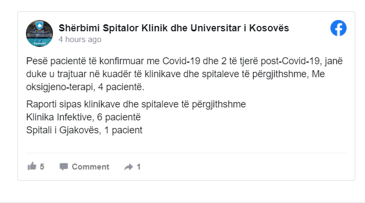Click the 'Raporti sipas klinikave' line
Image resolution: width=365 pixels, height=203 pixels.
tap(136, 104)
